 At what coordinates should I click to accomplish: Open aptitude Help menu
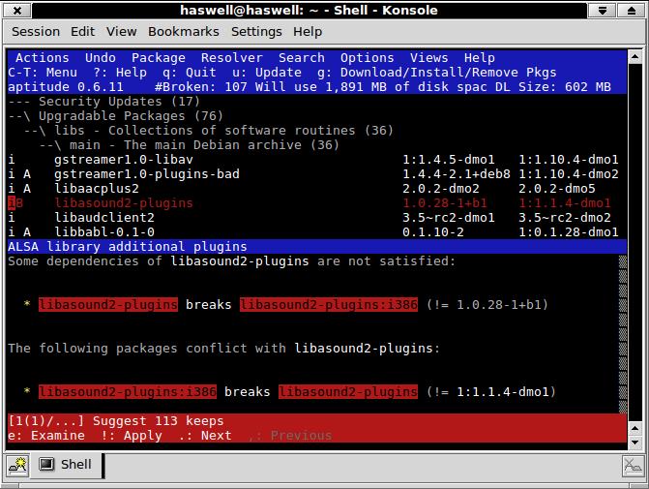pyautogui.click(x=480, y=57)
